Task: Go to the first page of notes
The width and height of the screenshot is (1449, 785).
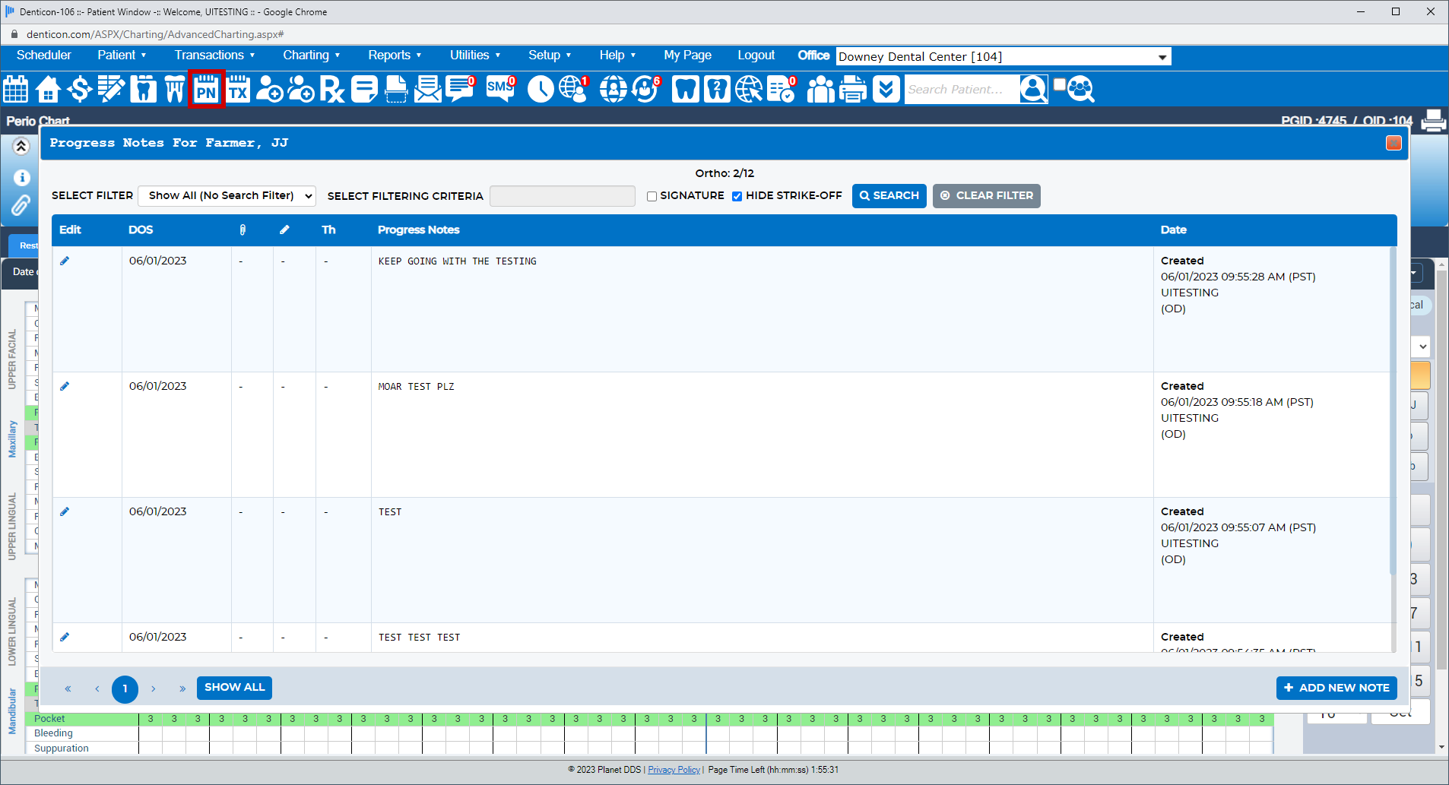Action: pos(68,689)
